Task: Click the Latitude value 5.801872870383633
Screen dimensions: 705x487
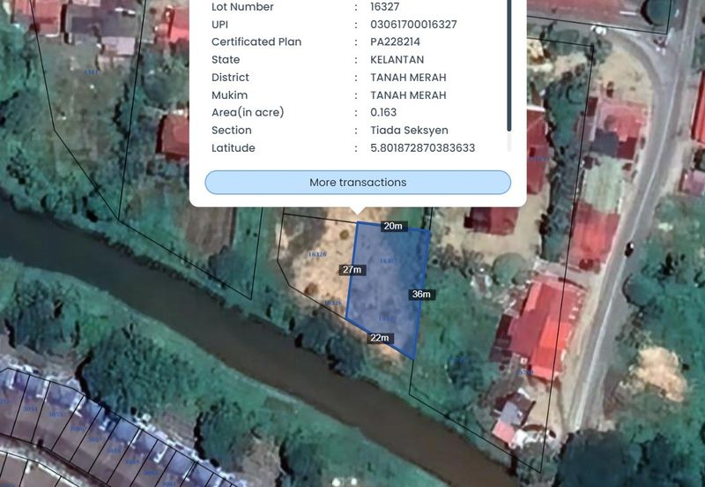Action: click(x=422, y=148)
